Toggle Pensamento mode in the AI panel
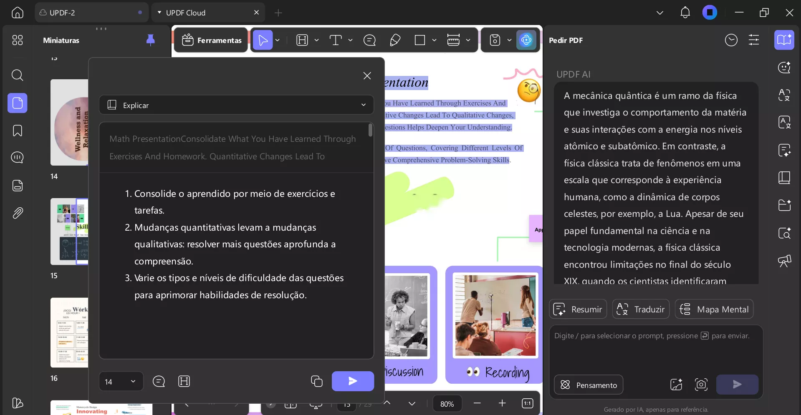 (588, 385)
